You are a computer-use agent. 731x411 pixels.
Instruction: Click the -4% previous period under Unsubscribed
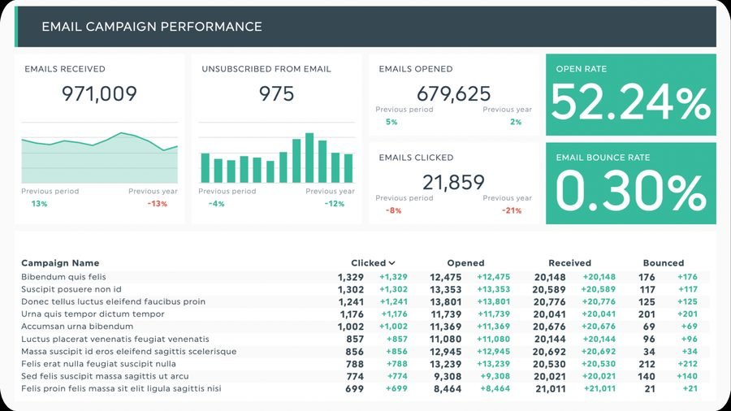click(x=216, y=204)
